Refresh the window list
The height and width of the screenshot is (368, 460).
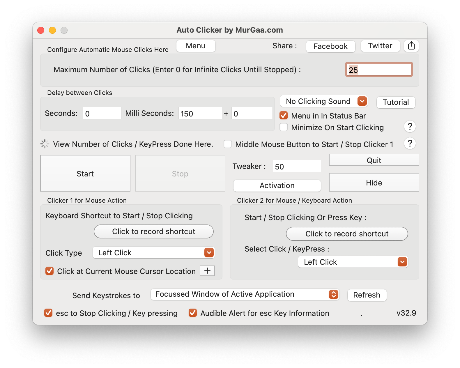367,295
